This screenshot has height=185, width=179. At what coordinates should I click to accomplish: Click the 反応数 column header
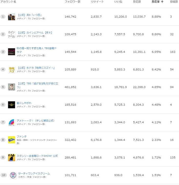(x=137, y=2)
